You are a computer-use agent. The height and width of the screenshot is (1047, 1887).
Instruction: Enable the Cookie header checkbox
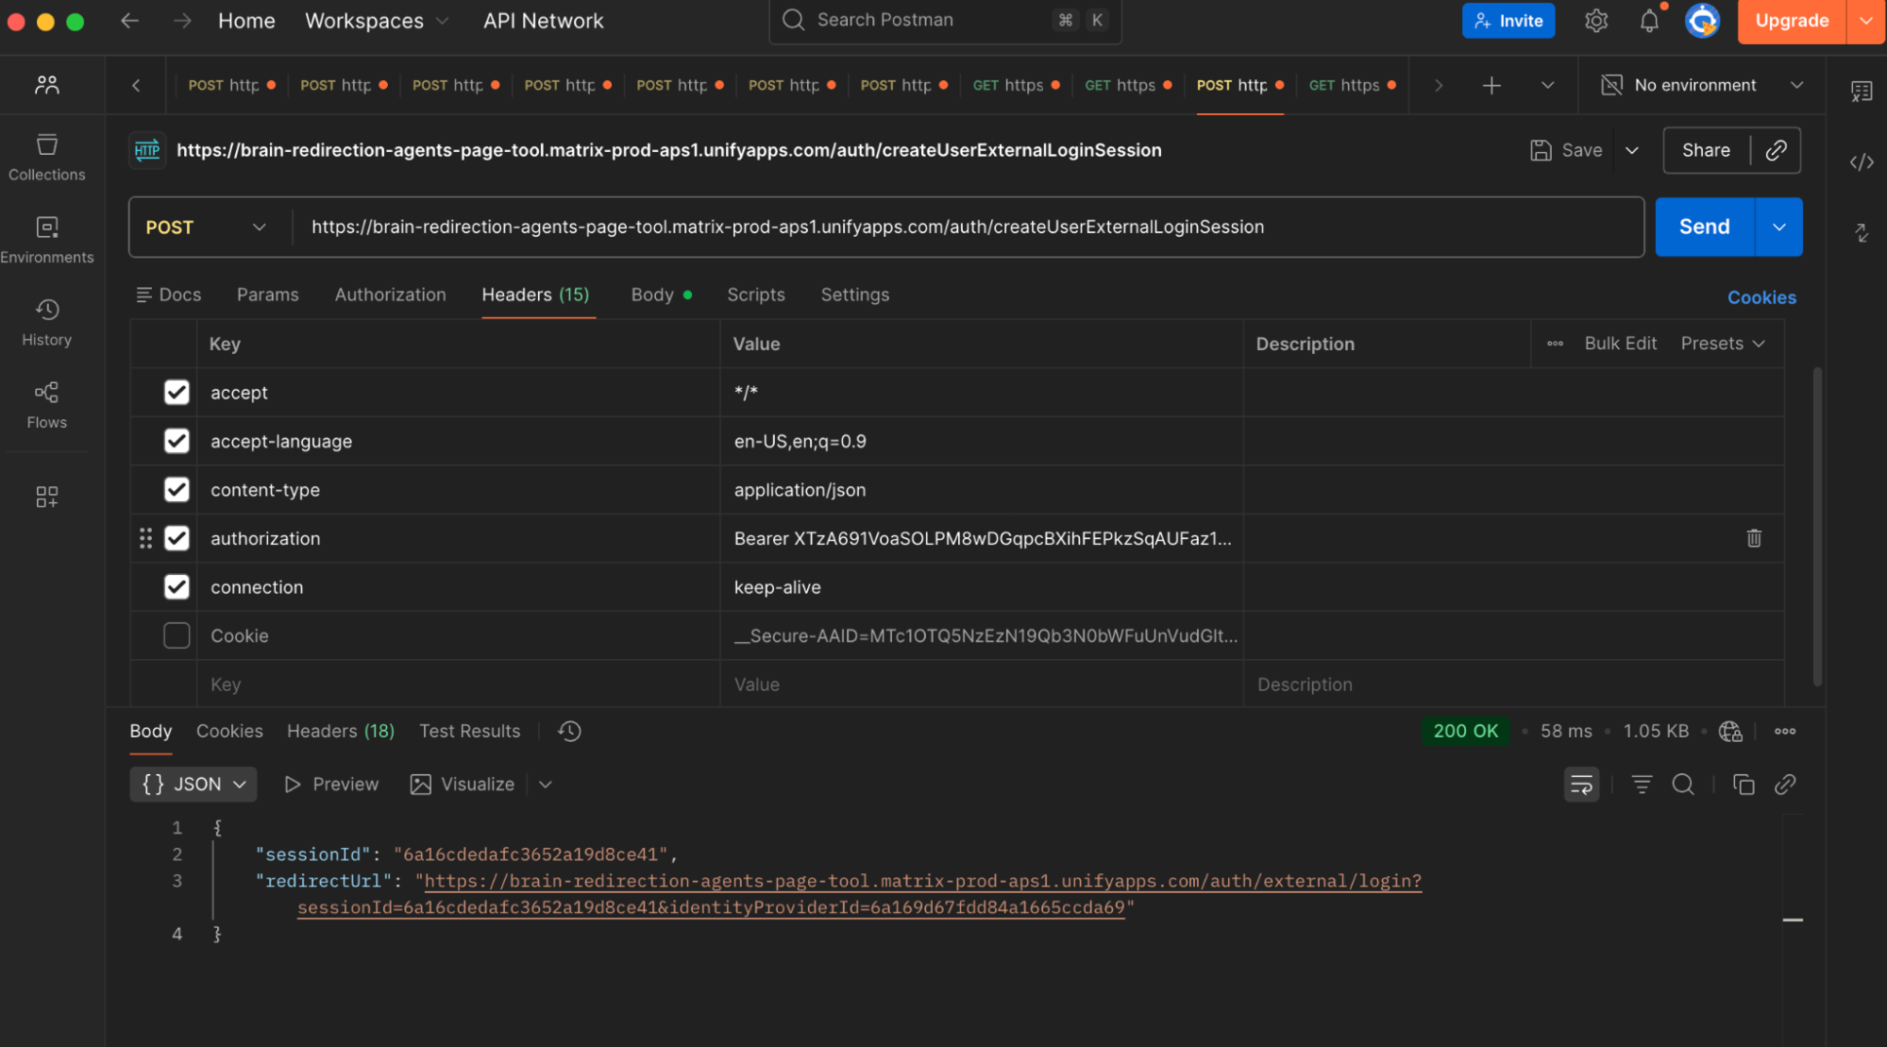(177, 635)
